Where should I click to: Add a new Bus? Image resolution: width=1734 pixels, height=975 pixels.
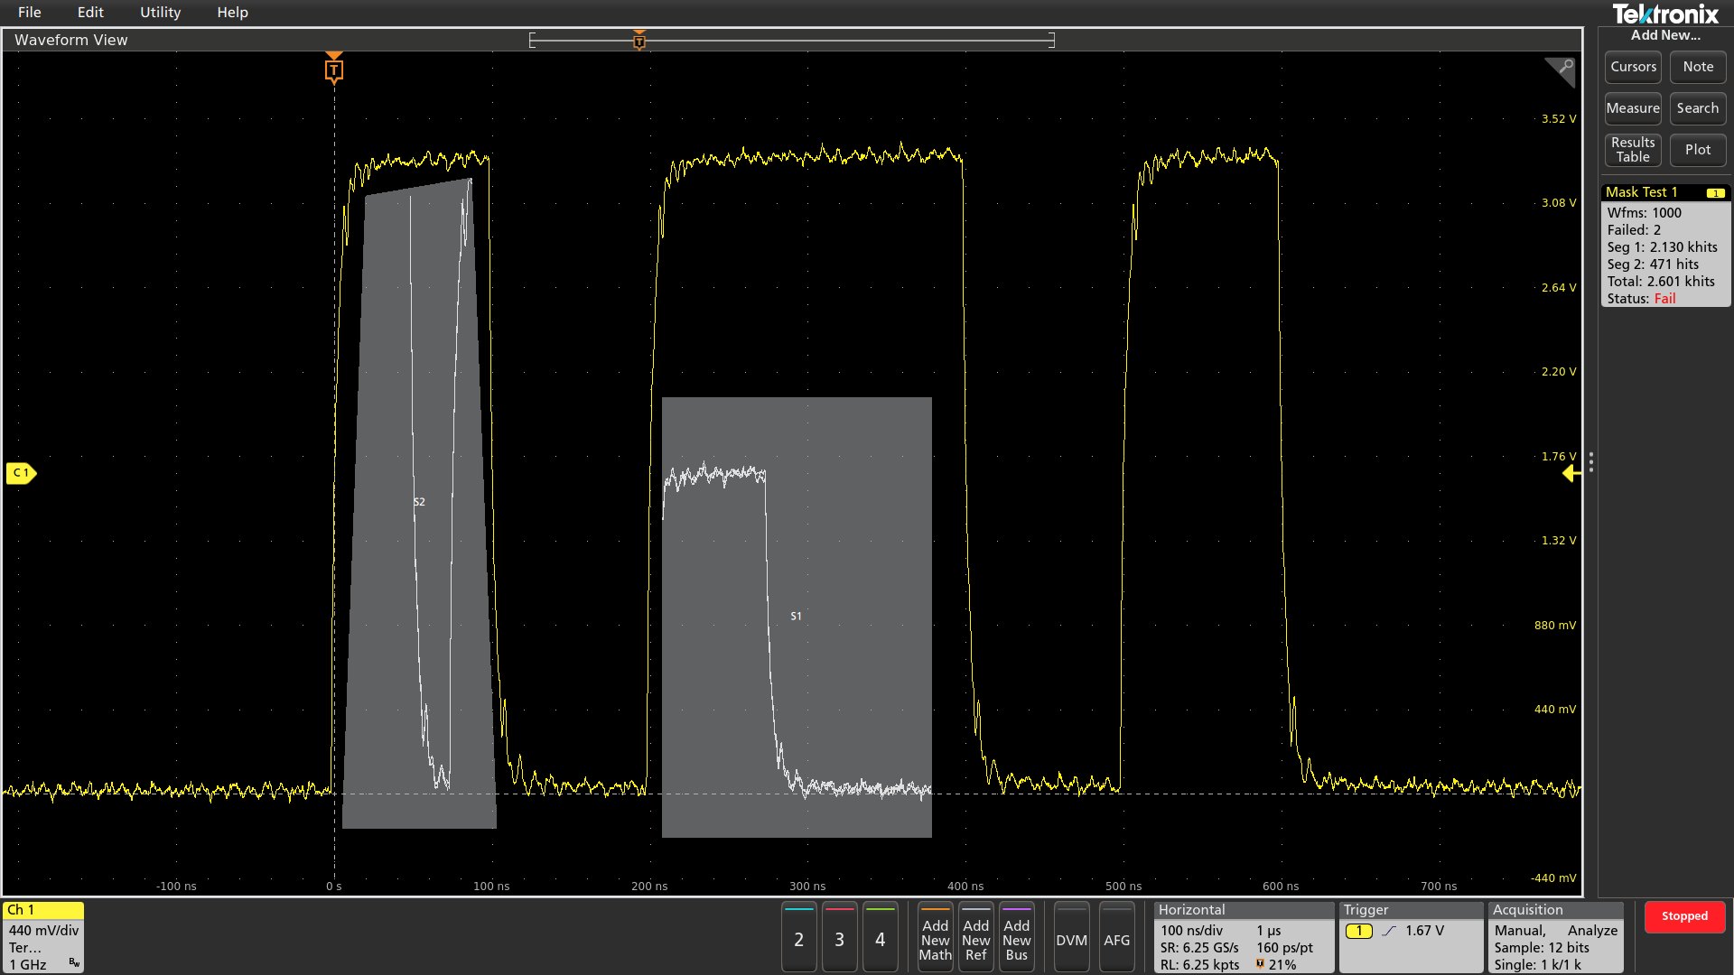[x=1017, y=938]
